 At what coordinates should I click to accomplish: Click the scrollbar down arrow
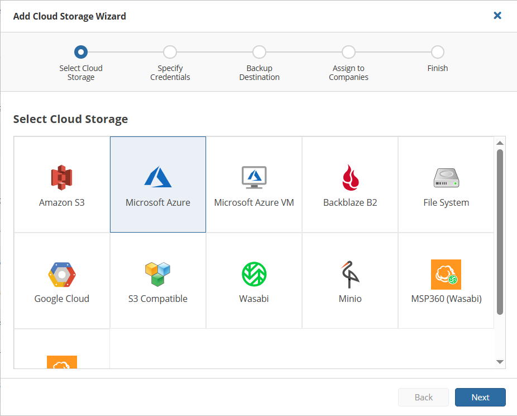(500, 362)
